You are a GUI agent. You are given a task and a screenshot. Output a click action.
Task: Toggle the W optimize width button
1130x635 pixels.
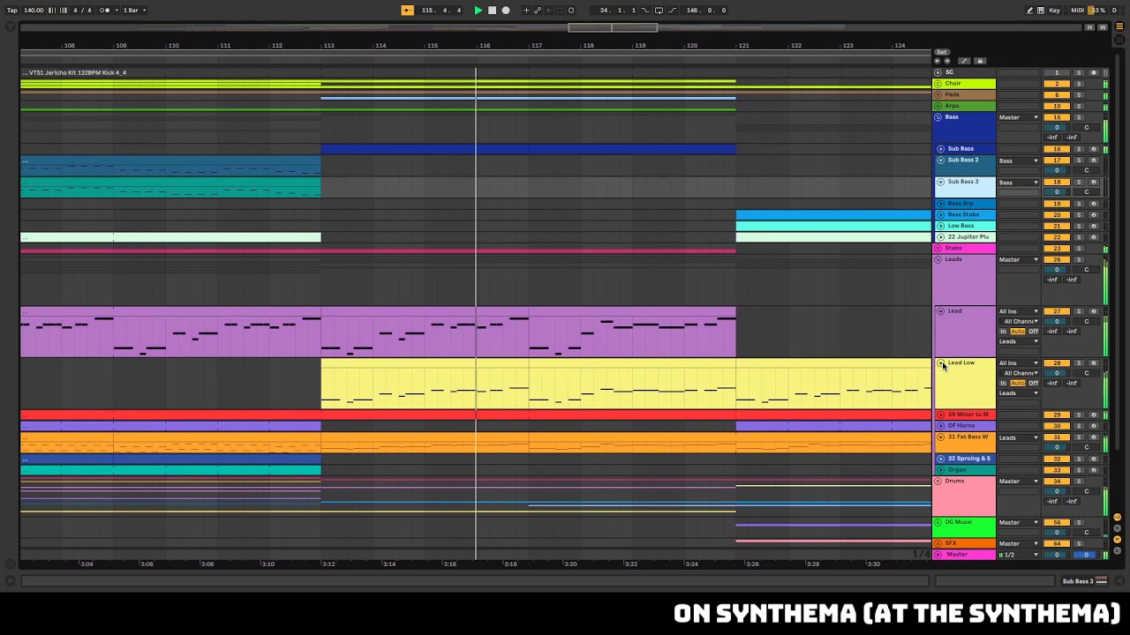pos(1101,27)
